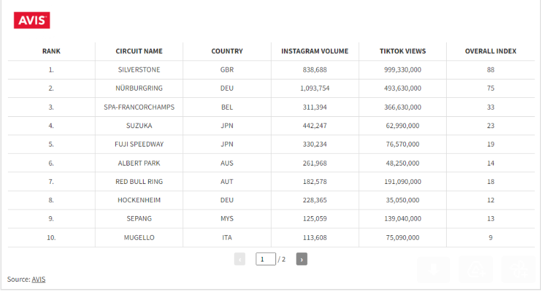Click the faded download arrow icon
Viewport: 541px width, 291px height.
(434, 270)
